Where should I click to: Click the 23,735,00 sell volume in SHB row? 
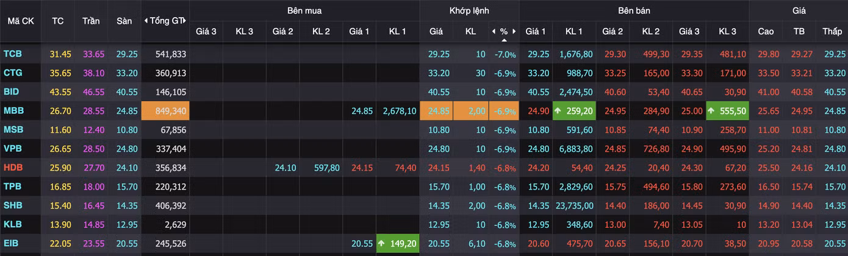click(x=573, y=206)
